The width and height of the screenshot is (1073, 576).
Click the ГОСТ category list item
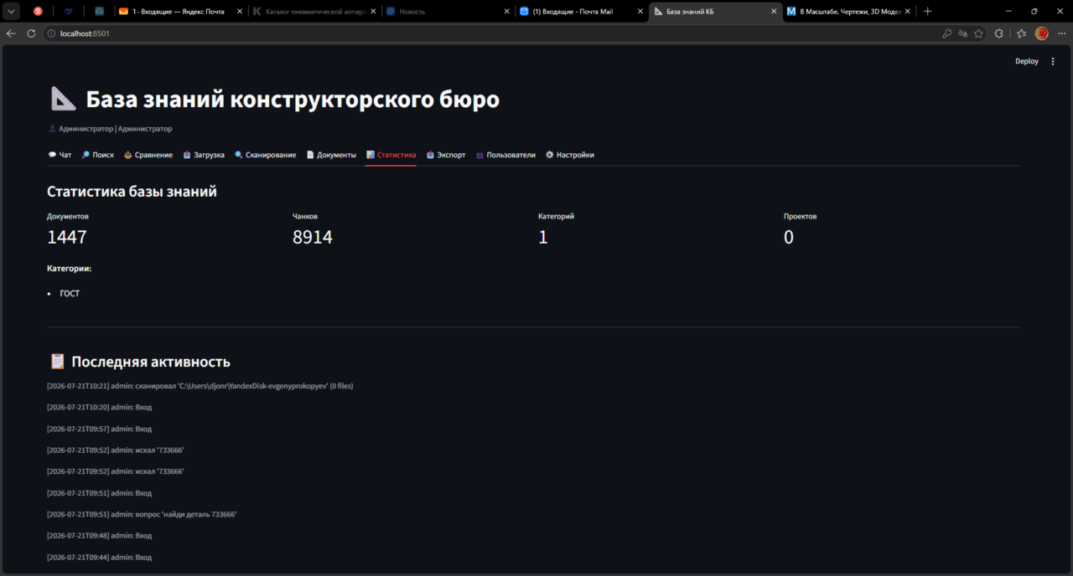point(70,294)
